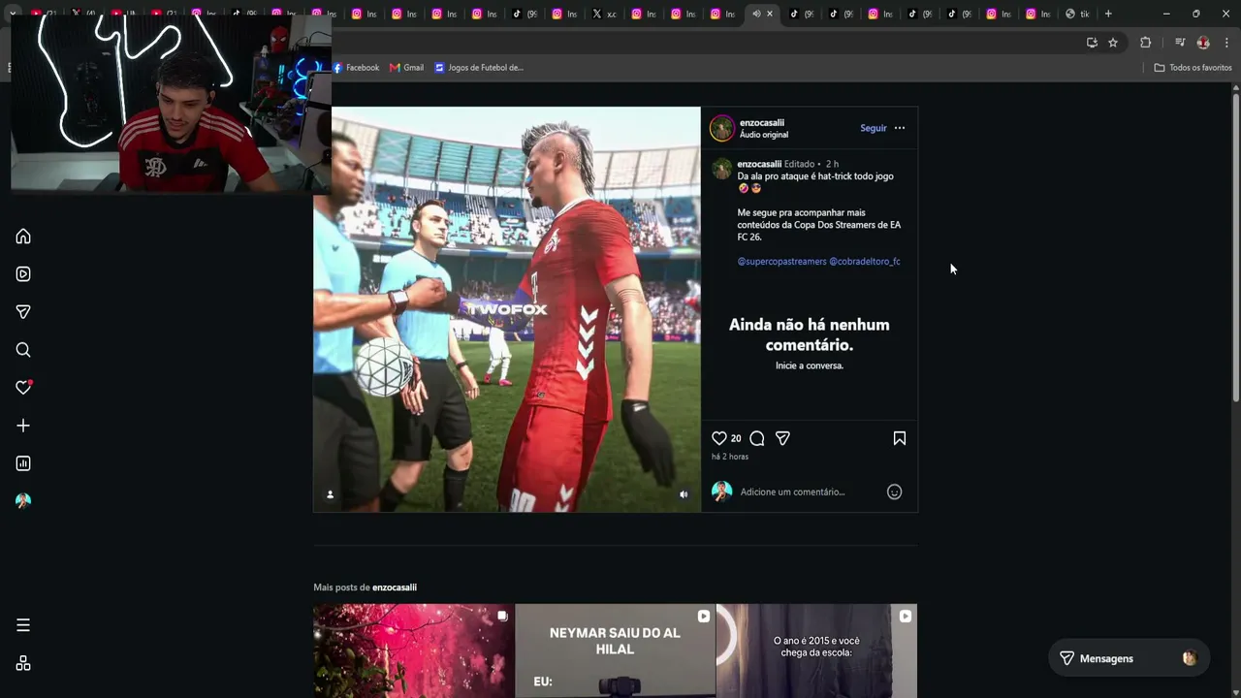Open Search from the sidebar magnifier
Screen dimensions: 1241x698
(x=23, y=350)
